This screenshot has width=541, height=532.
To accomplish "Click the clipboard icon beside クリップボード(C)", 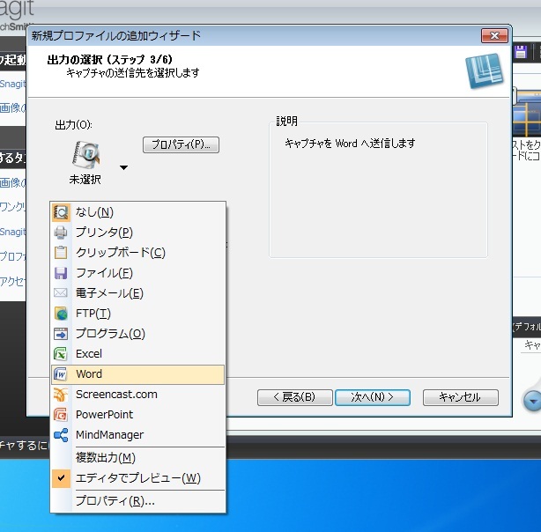I will click(x=61, y=253).
